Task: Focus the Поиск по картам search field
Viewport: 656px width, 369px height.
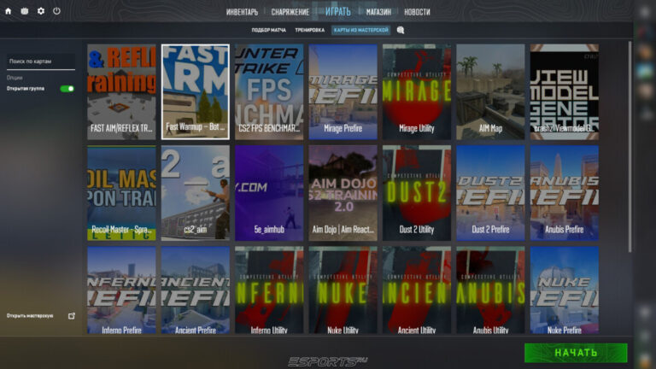Action: (41, 61)
